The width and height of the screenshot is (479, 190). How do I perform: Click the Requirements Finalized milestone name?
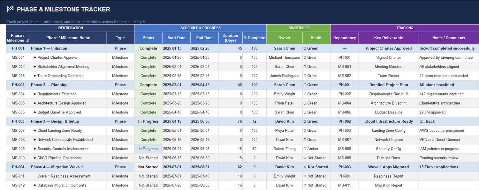[x=57, y=94]
